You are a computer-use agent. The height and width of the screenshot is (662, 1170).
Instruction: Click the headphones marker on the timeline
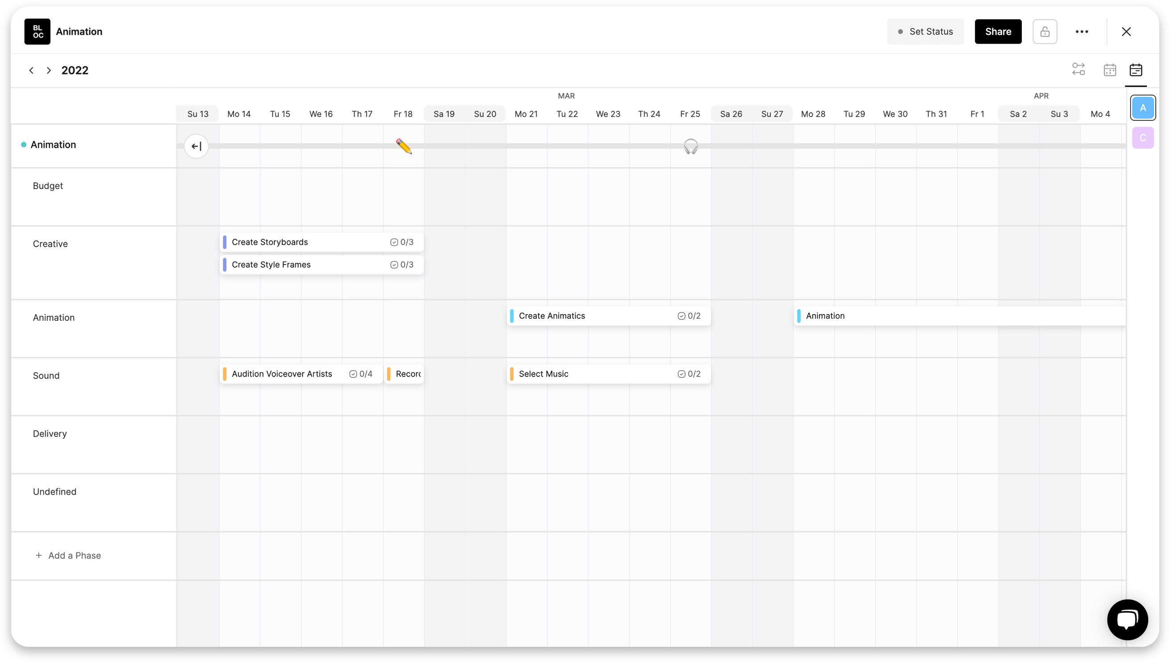coord(691,146)
